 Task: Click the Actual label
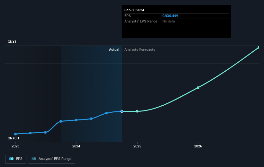(x=114, y=49)
